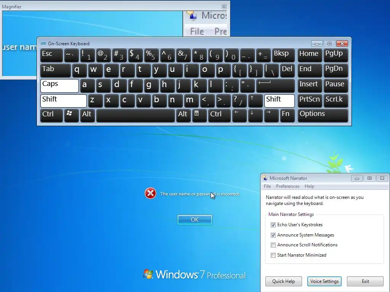The width and height of the screenshot is (390, 292).
Task: Click the tilde key on On-Screen Keyboard
Action: tap(71, 56)
